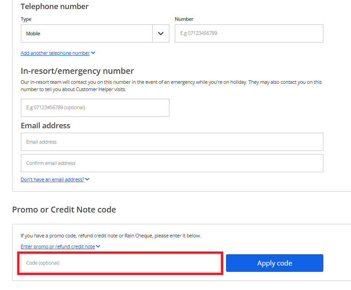351x290 pixels.
Task: Click the In-resort/emergency number heading
Action: click(77, 71)
